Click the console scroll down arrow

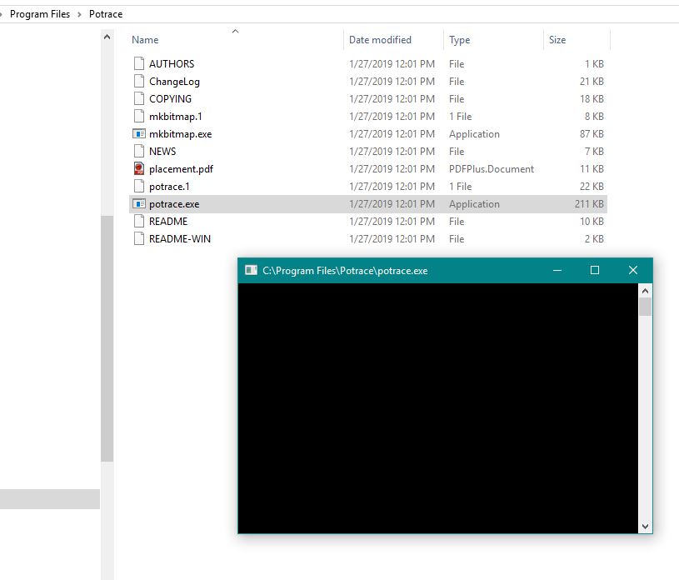coord(645,527)
